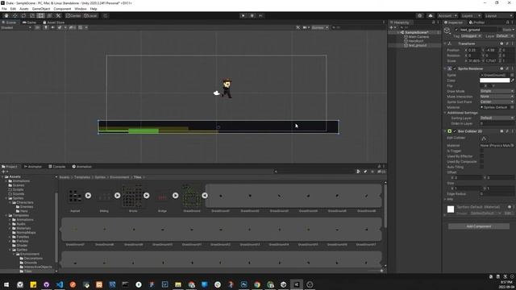Image resolution: width=516 pixels, height=290 pixels.
Task: Open the Sprite Sort Point dropdown
Action: coord(497,102)
